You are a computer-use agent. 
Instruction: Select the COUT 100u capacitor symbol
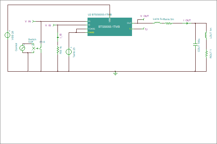click(x=195, y=45)
